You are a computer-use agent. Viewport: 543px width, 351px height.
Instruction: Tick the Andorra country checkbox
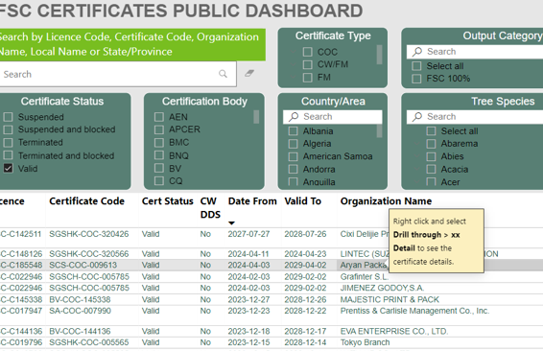(293, 170)
